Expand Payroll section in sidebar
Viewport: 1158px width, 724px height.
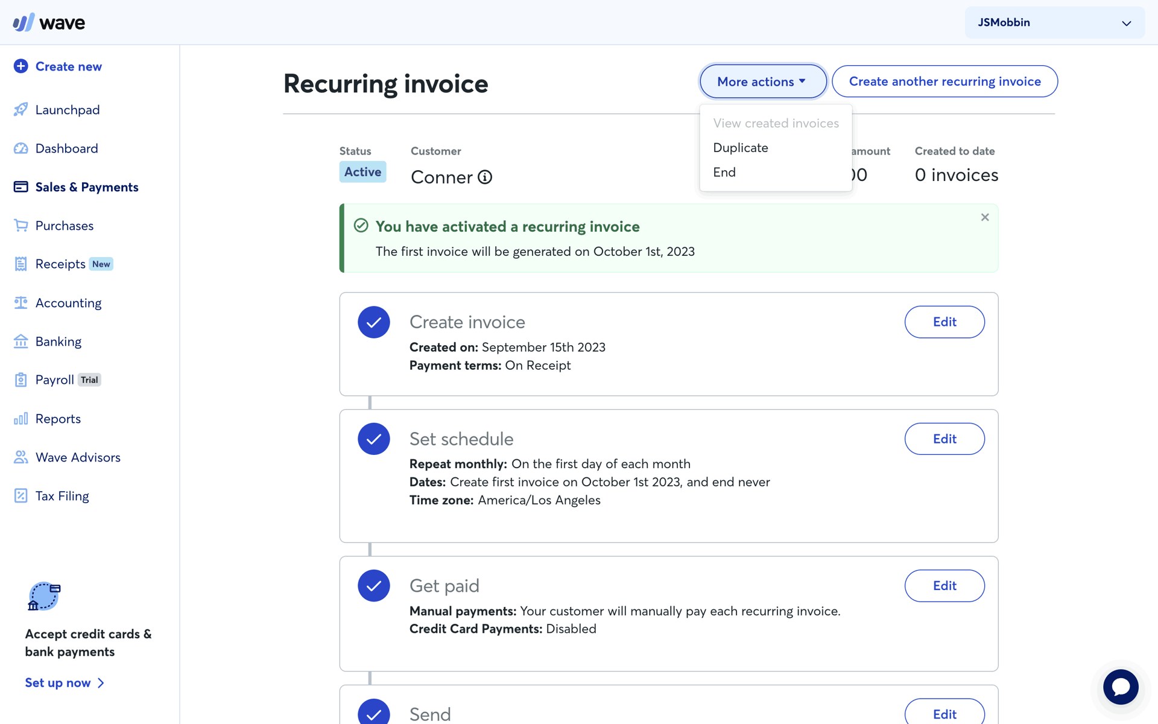[54, 380]
